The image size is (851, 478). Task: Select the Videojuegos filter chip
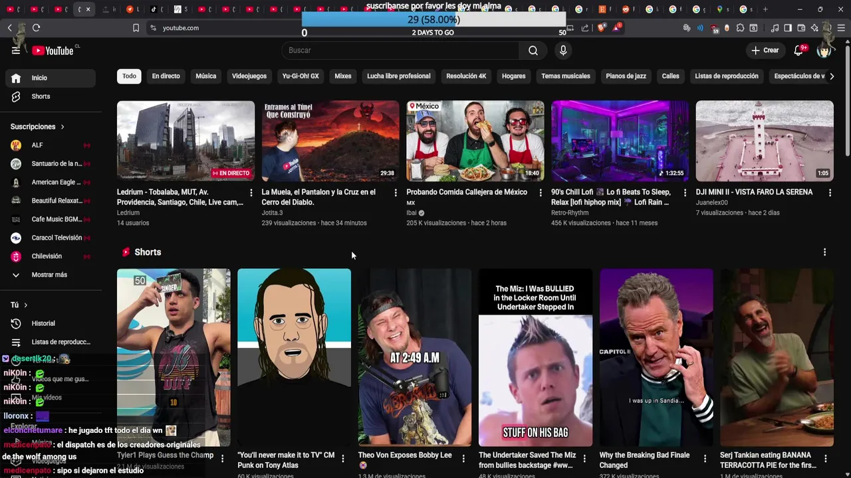click(x=249, y=76)
